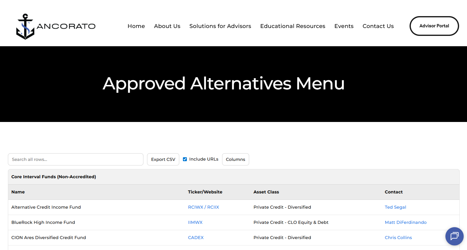This screenshot has height=250, width=467.
Task: Click Export CSV to download the table
Action: tap(163, 159)
